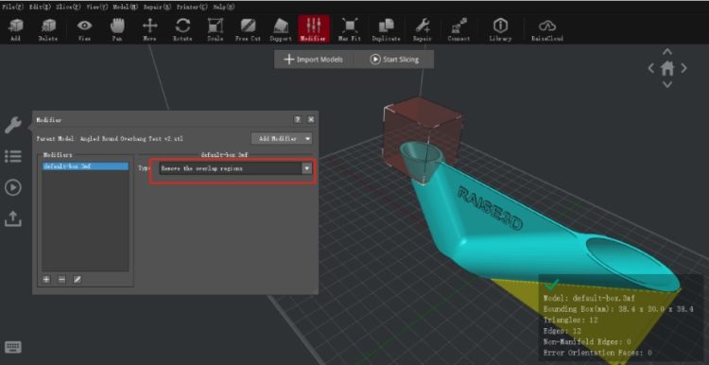Click the 'Error Orientation Faces: 0' info line
Viewport: 709px width, 365px height.
[x=597, y=353]
